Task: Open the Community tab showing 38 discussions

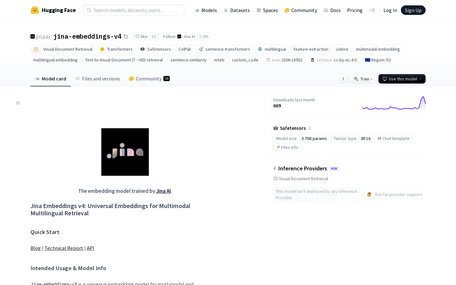Action: (x=149, y=79)
